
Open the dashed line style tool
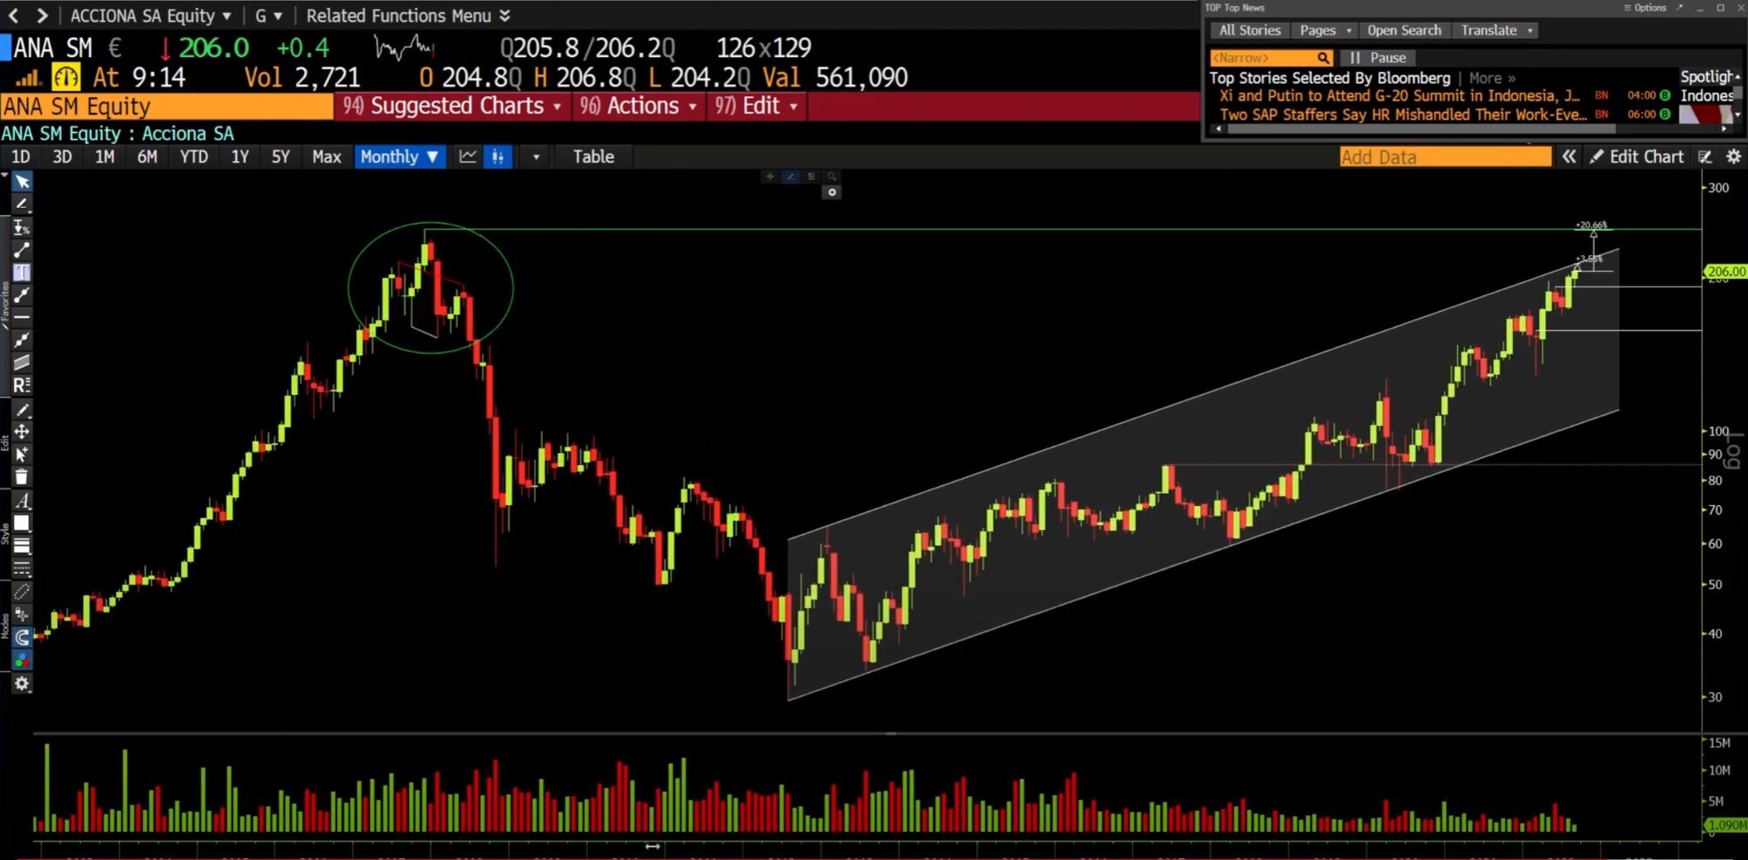tap(22, 569)
